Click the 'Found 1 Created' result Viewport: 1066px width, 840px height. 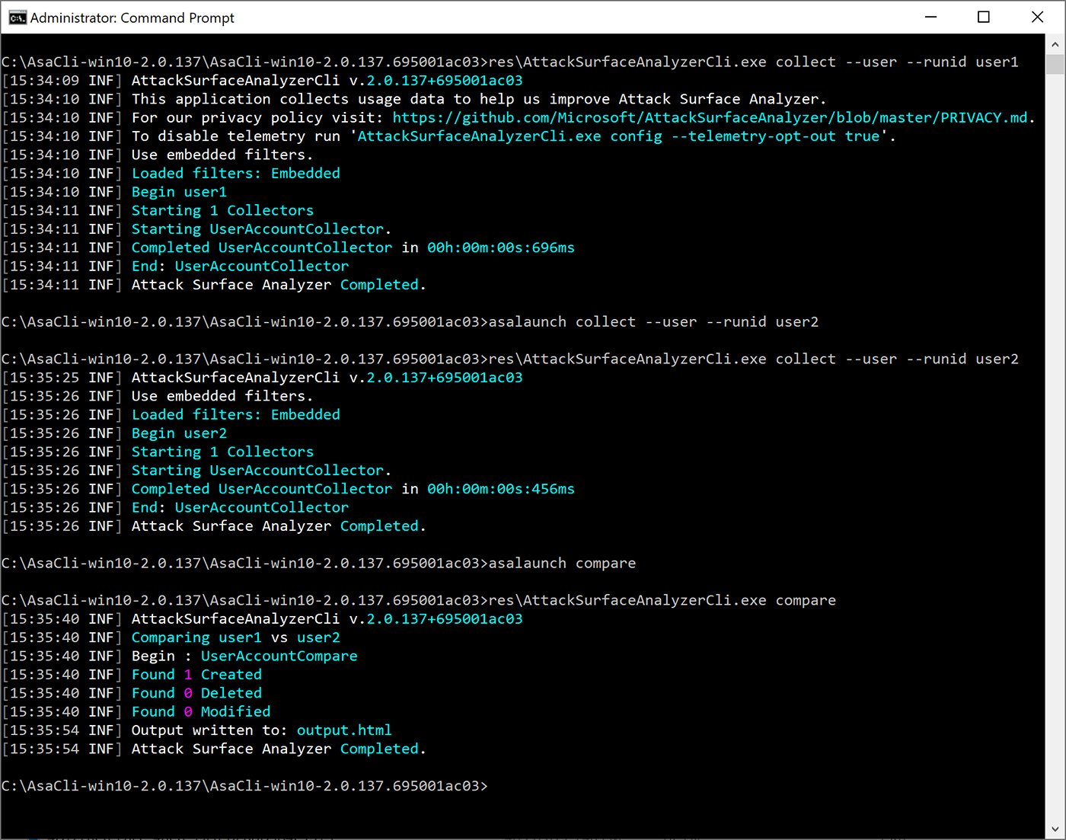point(196,675)
